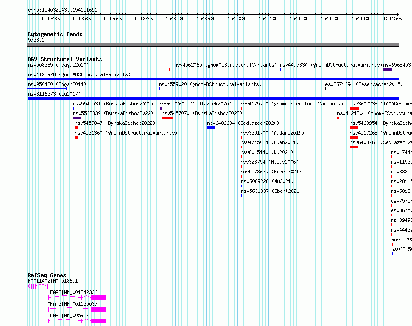Click the red nsv5469954 variant bar
The width and height of the screenshot is (412, 326).
pyautogui.click(x=354, y=128)
